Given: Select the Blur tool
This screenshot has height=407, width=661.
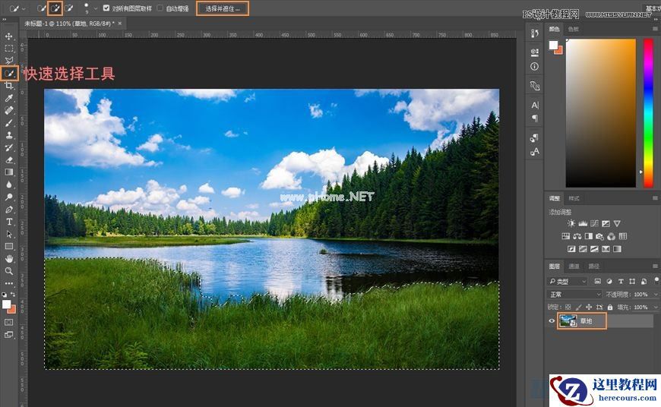Looking at the screenshot, I should (x=9, y=185).
